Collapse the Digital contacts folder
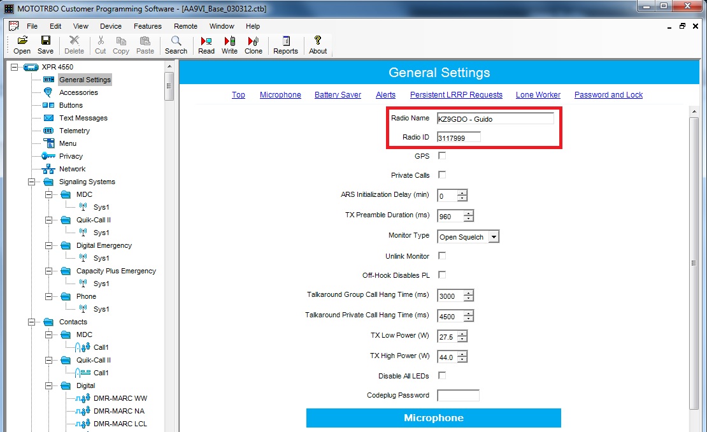The image size is (707, 432). (x=48, y=386)
